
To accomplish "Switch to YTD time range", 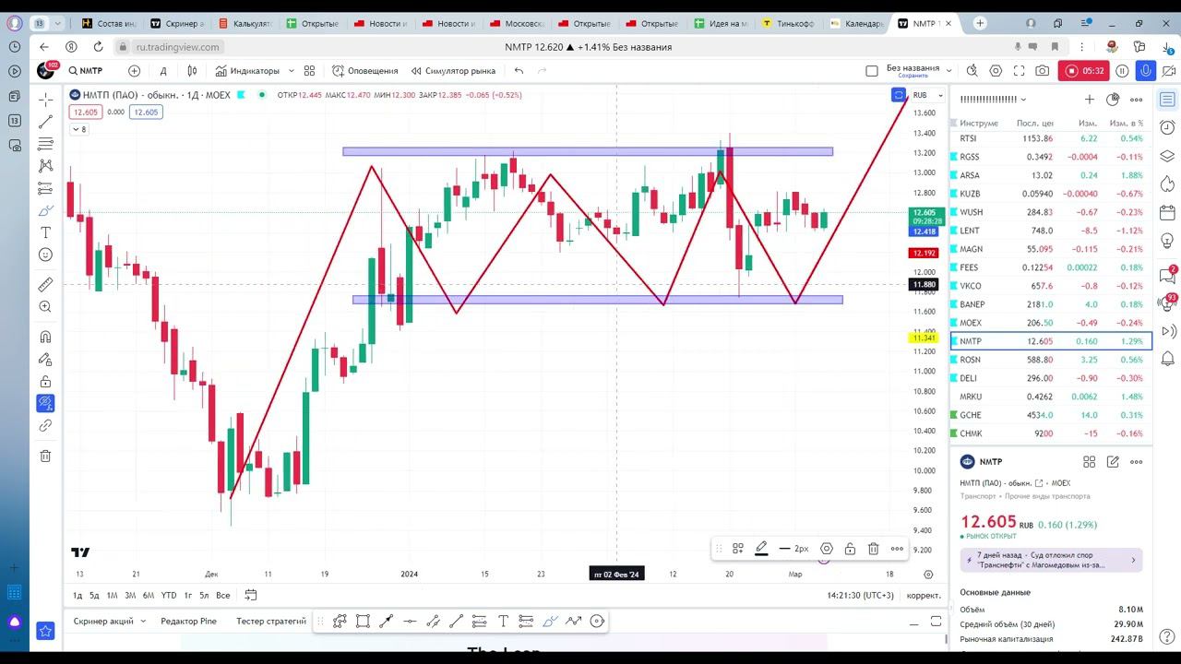I will tap(169, 595).
